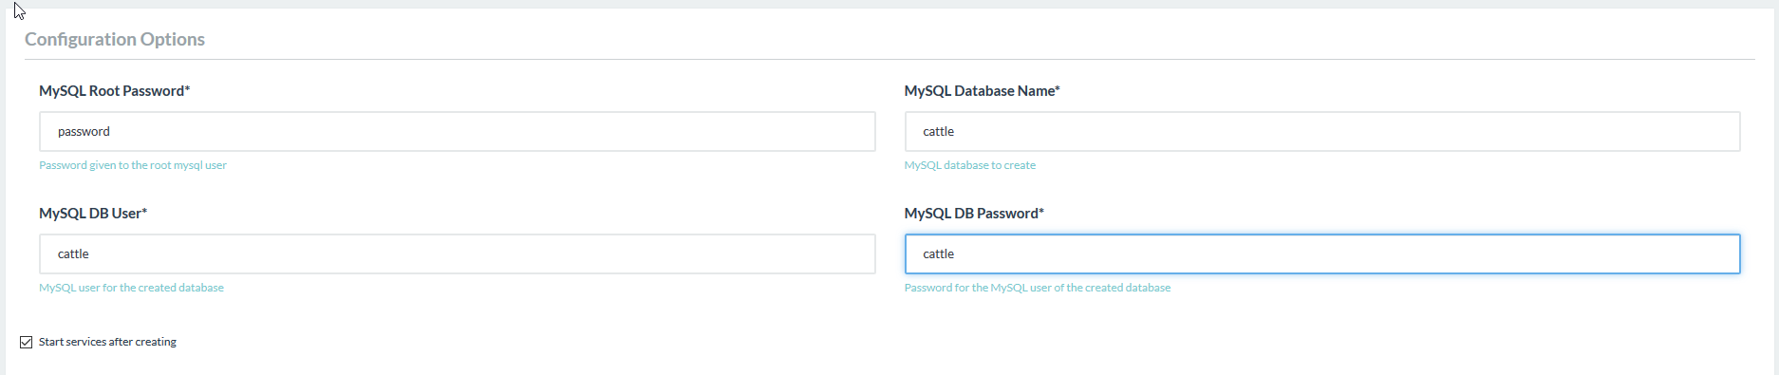Toggle the Start services after creating checkbox
1779x375 pixels.
coord(27,342)
